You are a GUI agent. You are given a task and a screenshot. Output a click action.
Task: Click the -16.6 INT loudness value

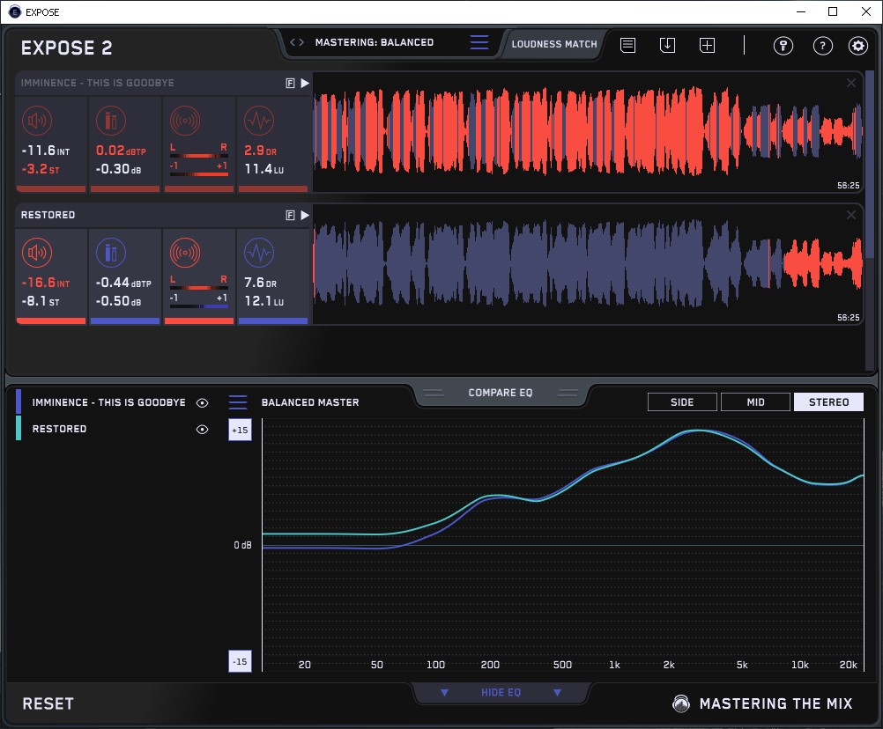point(46,283)
